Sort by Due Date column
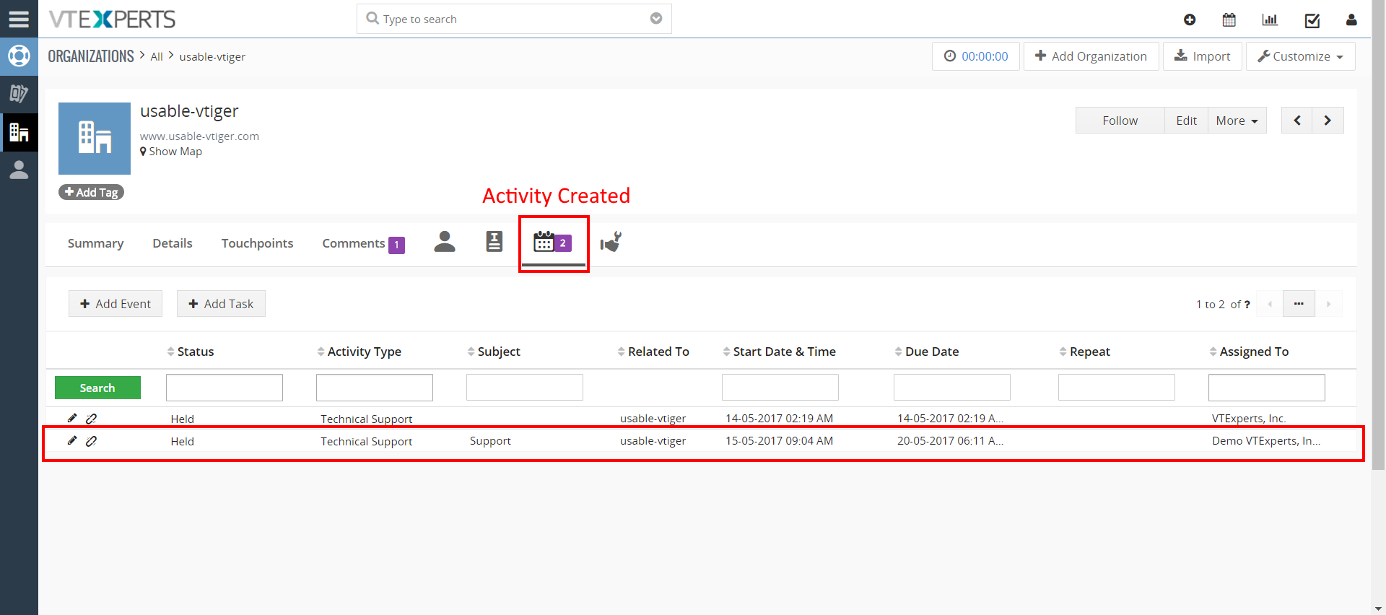The image size is (1386, 615). click(927, 352)
